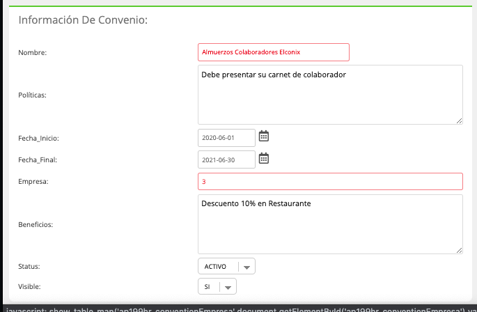The image size is (477, 312).
Task: Click the Empresa field containing 3
Action: [x=330, y=181]
